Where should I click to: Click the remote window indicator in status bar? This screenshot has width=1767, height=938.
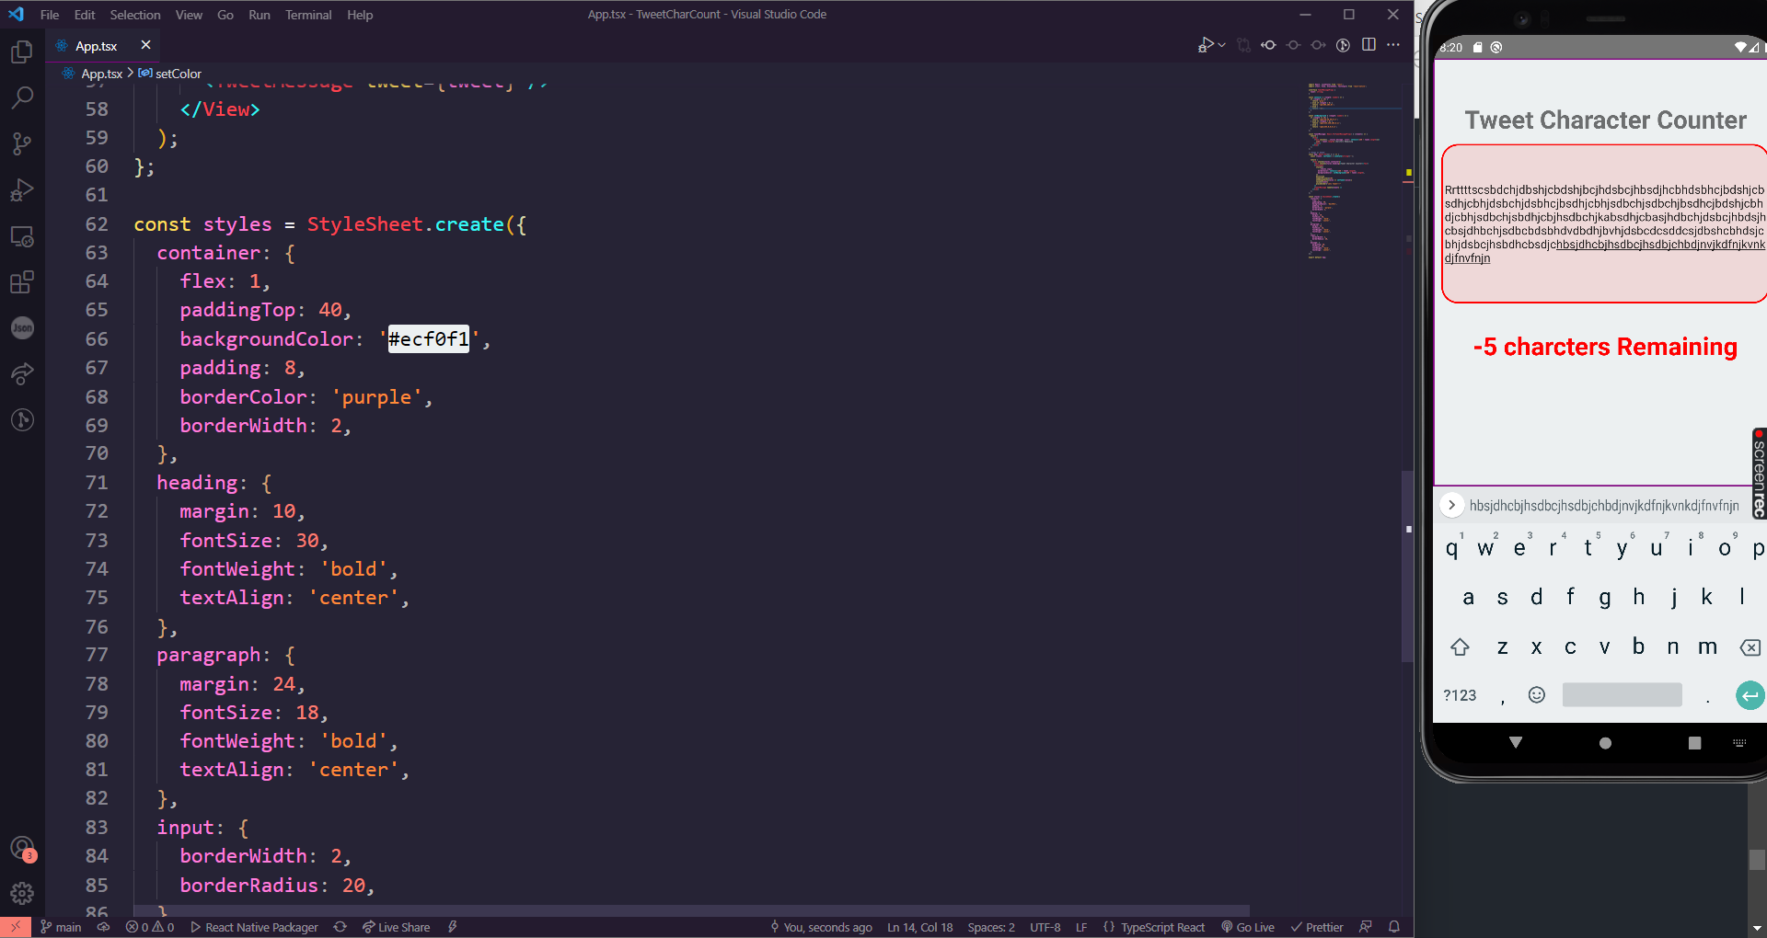pos(15,927)
